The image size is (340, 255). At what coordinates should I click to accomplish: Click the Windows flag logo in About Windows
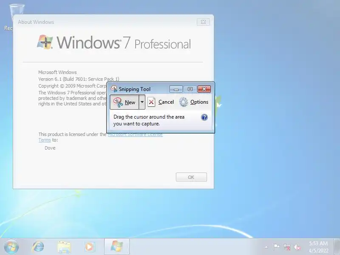coord(45,42)
